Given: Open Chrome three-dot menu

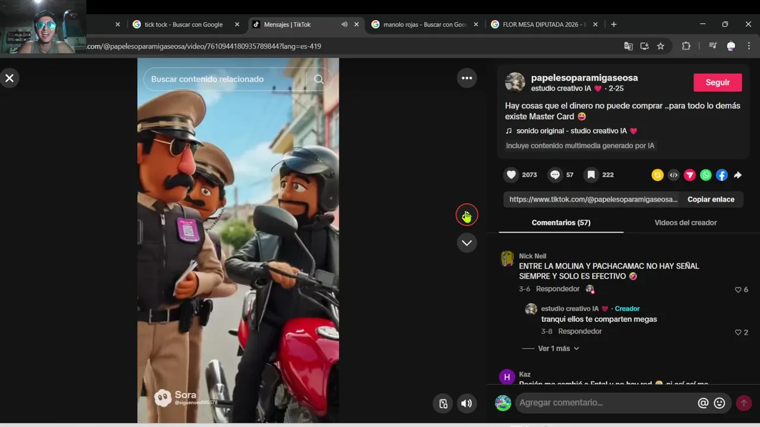Looking at the screenshot, I should pyautogui.click(x=749, y=46).
